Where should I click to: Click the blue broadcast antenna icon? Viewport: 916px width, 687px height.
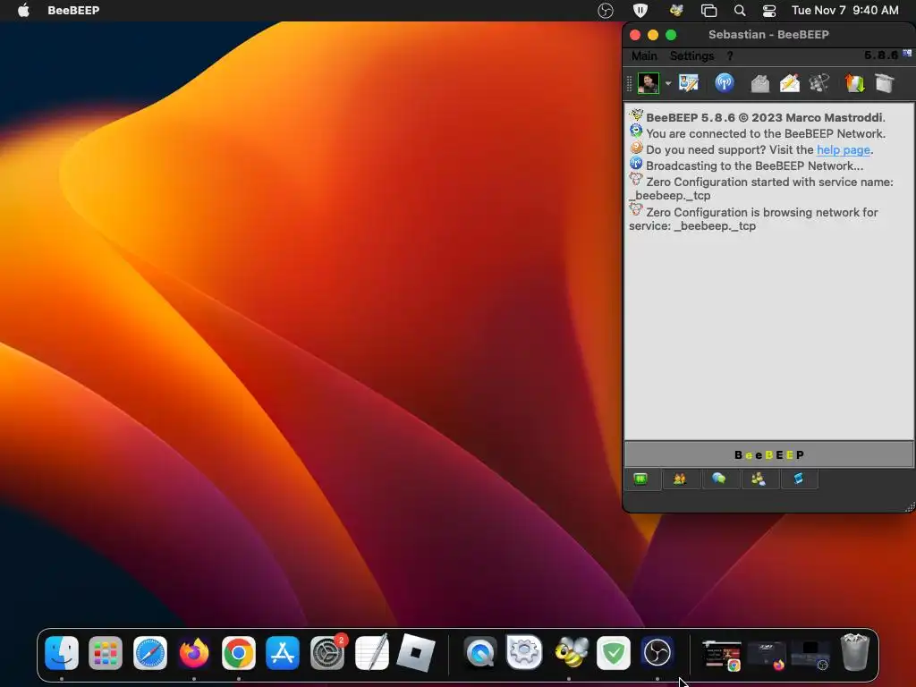(725, 83)
